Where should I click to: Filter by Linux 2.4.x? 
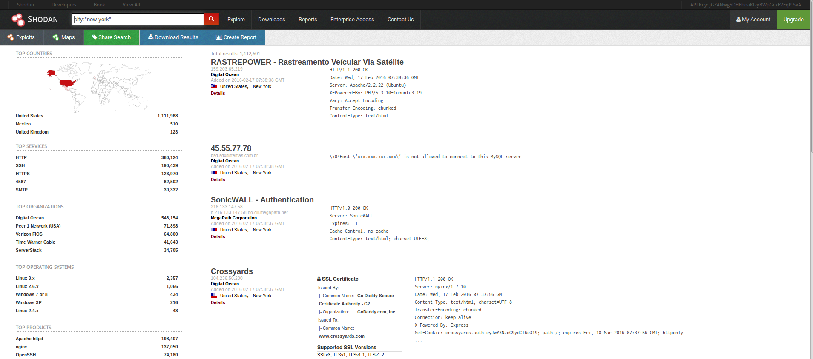tap(27, 311)
